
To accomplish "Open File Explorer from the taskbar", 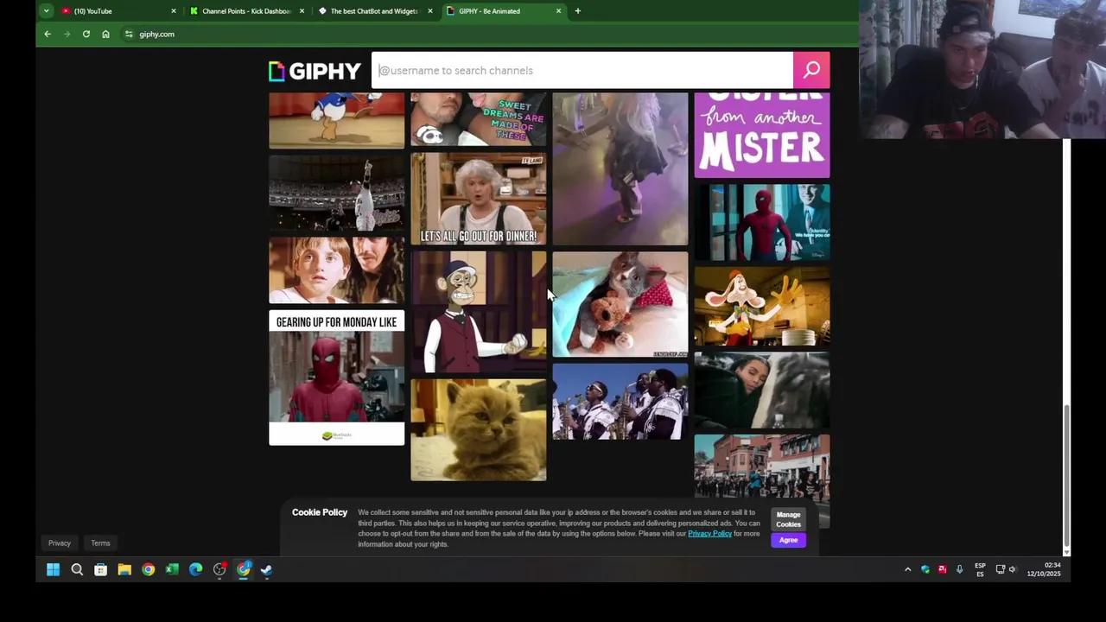I will (124, 569).
